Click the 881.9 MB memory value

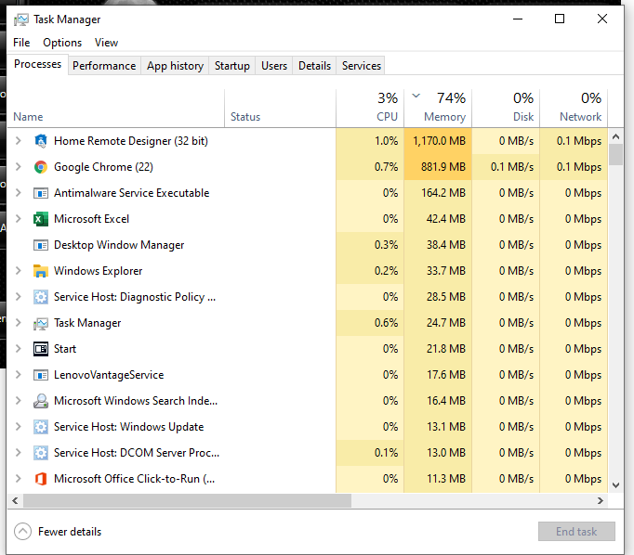pyautogui.click(x=443, y=167)
